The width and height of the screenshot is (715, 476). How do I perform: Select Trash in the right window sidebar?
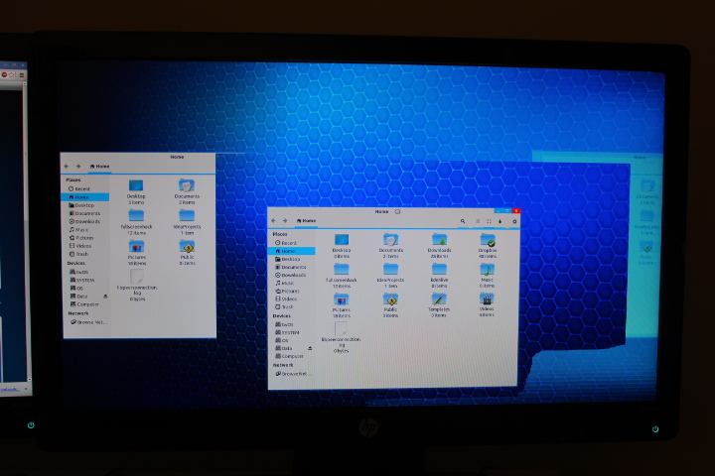(x=288, y=306)
